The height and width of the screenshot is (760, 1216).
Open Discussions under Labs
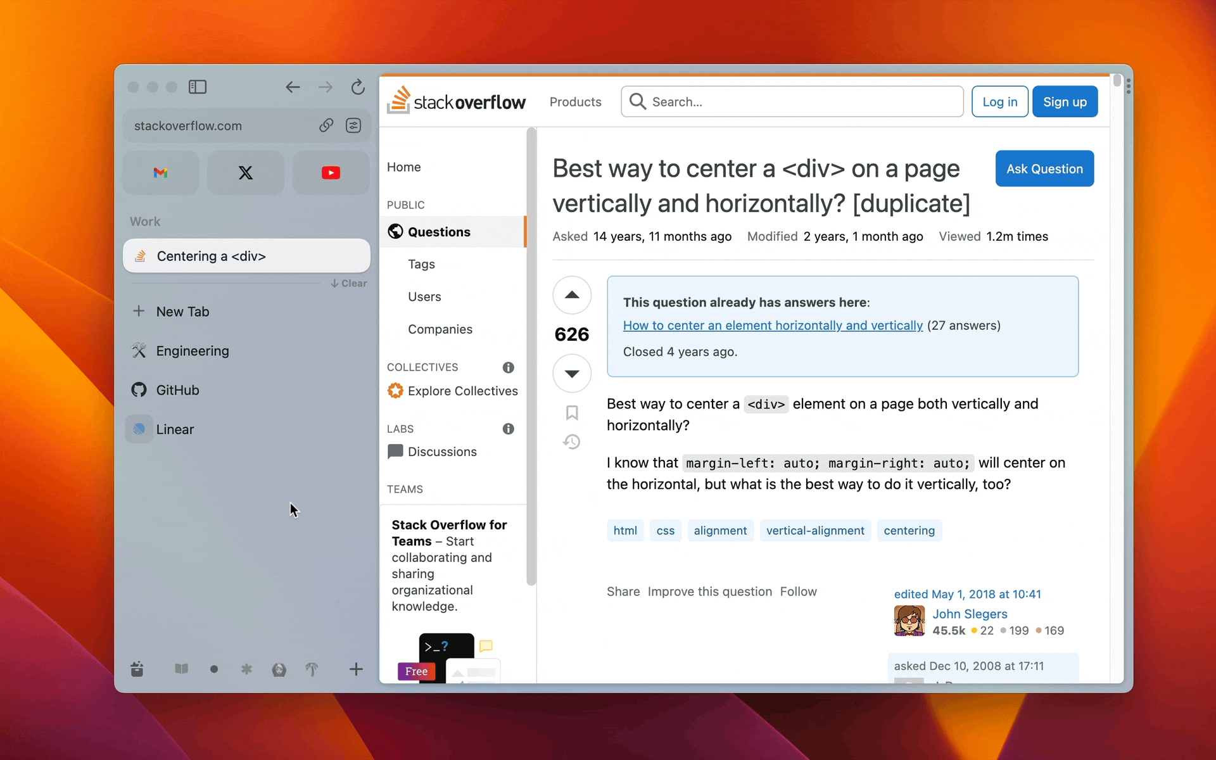click(x=433, y=452)
